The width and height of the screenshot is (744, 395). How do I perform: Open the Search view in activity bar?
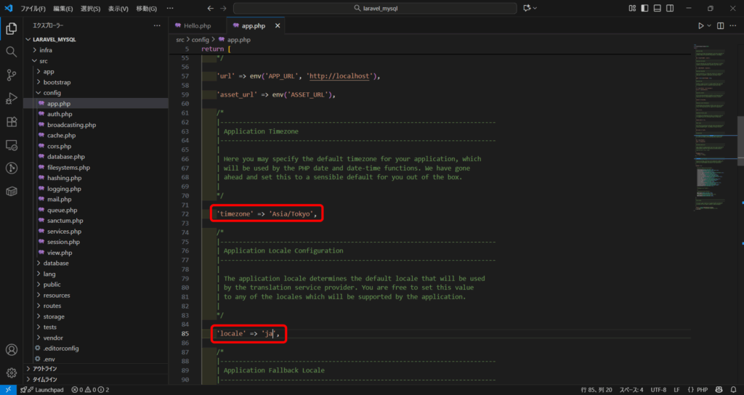click(x=12, y=52)
